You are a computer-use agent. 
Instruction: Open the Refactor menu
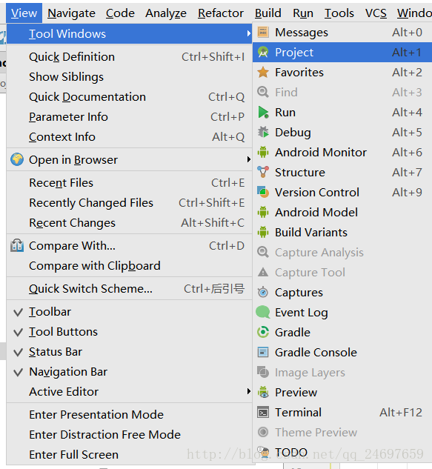point(221,13)
